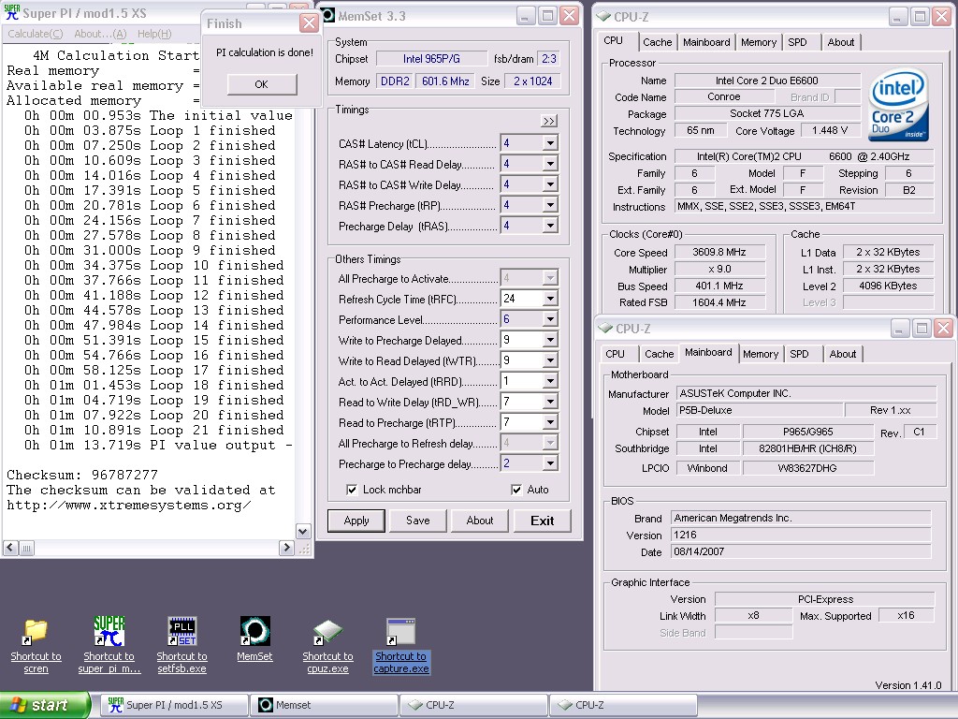Screen dimensions: 958x719
Task: Open the RAS# to CAS# Read Delay dropdown
Action: pos(550,164)
